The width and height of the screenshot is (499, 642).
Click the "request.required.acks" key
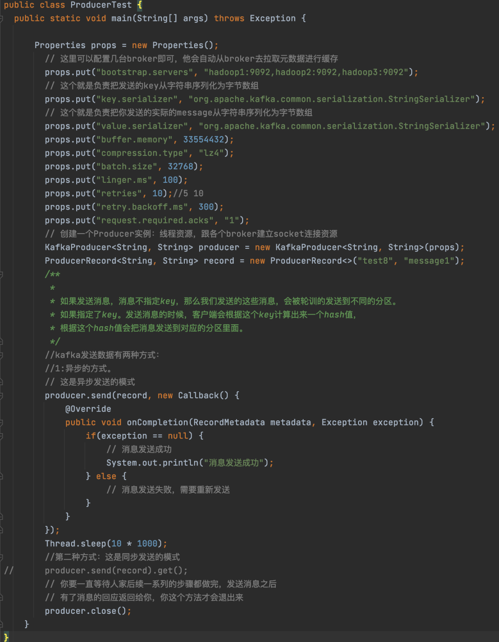click(155, 220)
